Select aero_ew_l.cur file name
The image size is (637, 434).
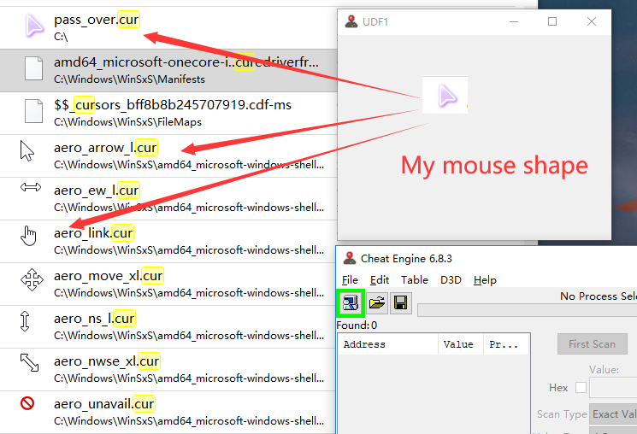(x=97, y=190)
